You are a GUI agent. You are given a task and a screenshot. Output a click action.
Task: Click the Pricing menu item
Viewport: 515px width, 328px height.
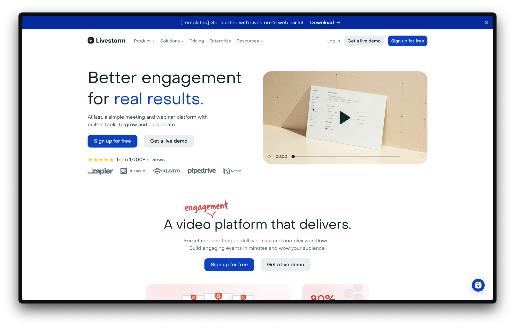196,40
